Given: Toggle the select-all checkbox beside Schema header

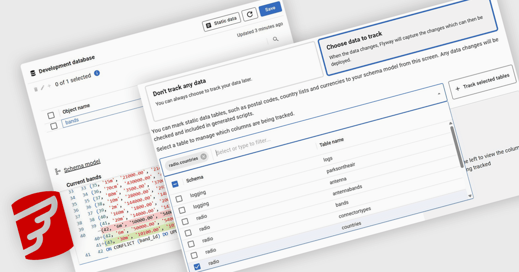Looking at the screenshot, I should click(x=175, y=184).
